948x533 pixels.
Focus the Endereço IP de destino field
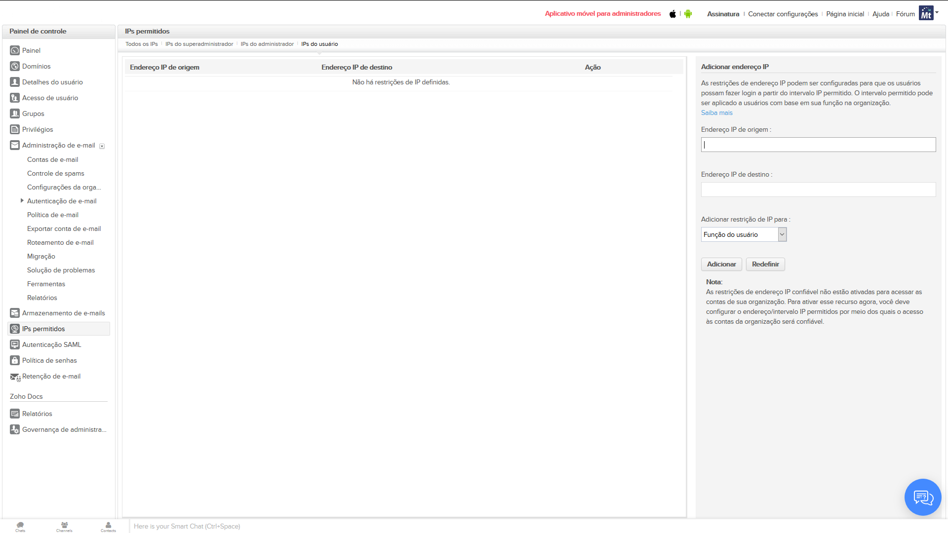(818, 190)
